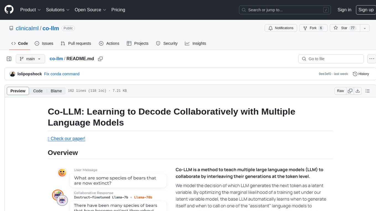Image resolution: width=376 pixels, height=211 pixels.
Task: Switch to the Code tab
Action: point(20,43)
